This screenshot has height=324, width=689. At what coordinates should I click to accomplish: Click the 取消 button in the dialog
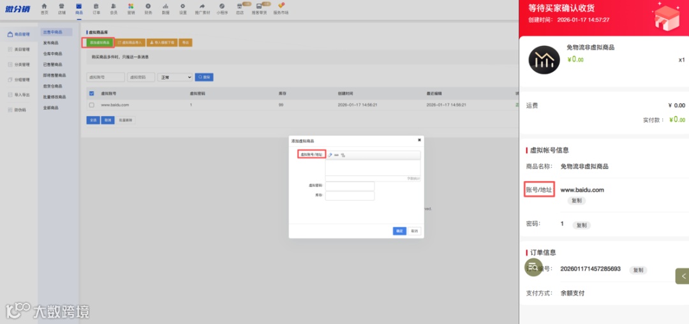tap(415, 231)
